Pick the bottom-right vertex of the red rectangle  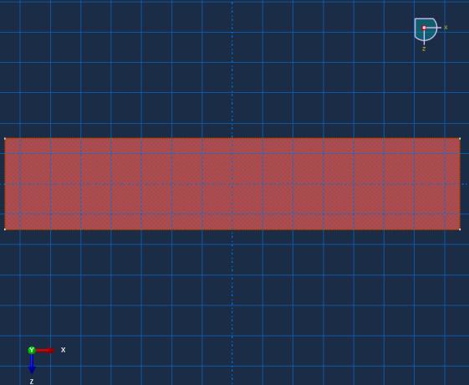pyautogui.click(x=460, y=229)
